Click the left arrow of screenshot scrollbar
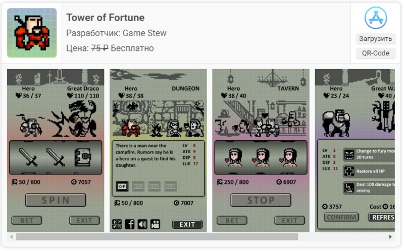This screenshot has height=251, width=404. pos(11,236)
